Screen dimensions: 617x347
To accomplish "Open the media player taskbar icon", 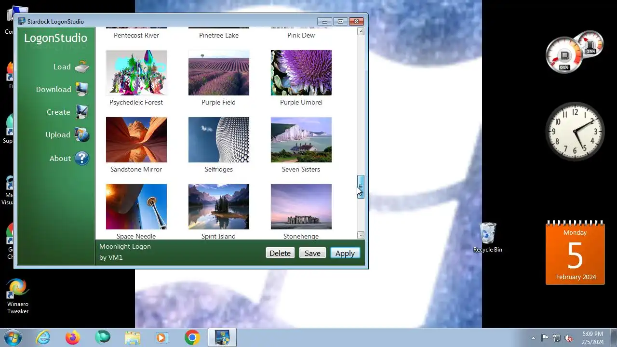I will [162, 337].
